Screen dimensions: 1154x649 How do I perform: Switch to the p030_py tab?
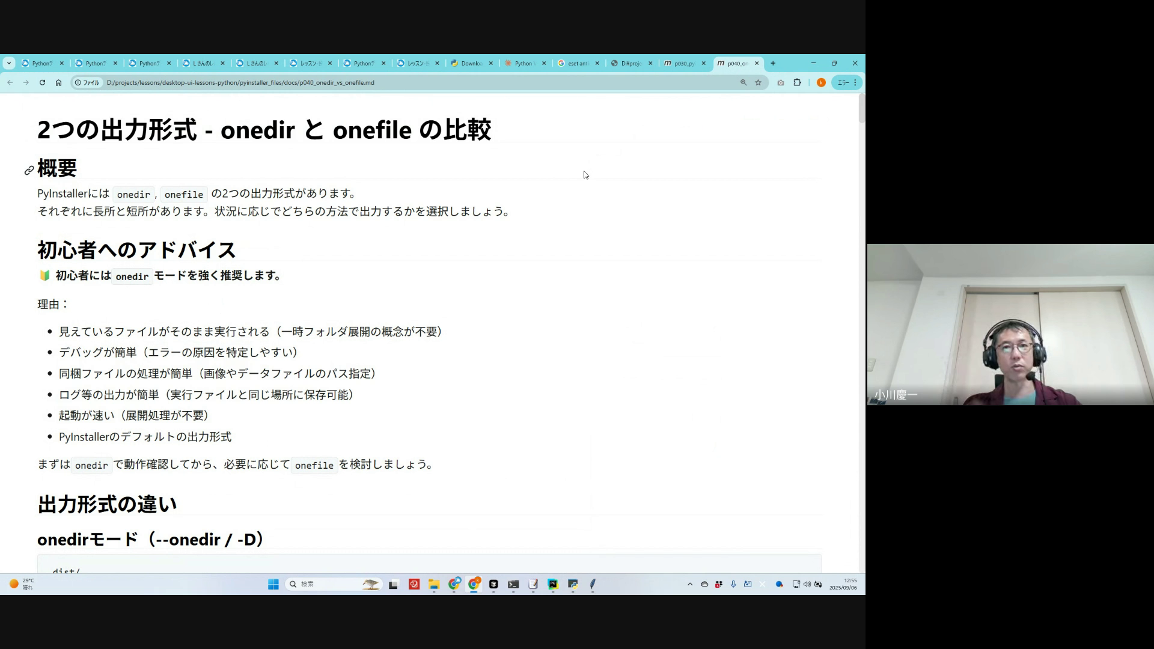[683, 63]
